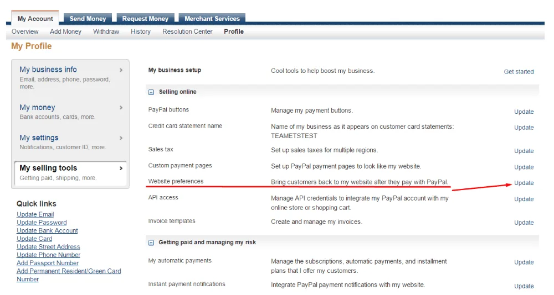Select Add Money in the submenu
The image size is (554, 295).
[65, 31]
